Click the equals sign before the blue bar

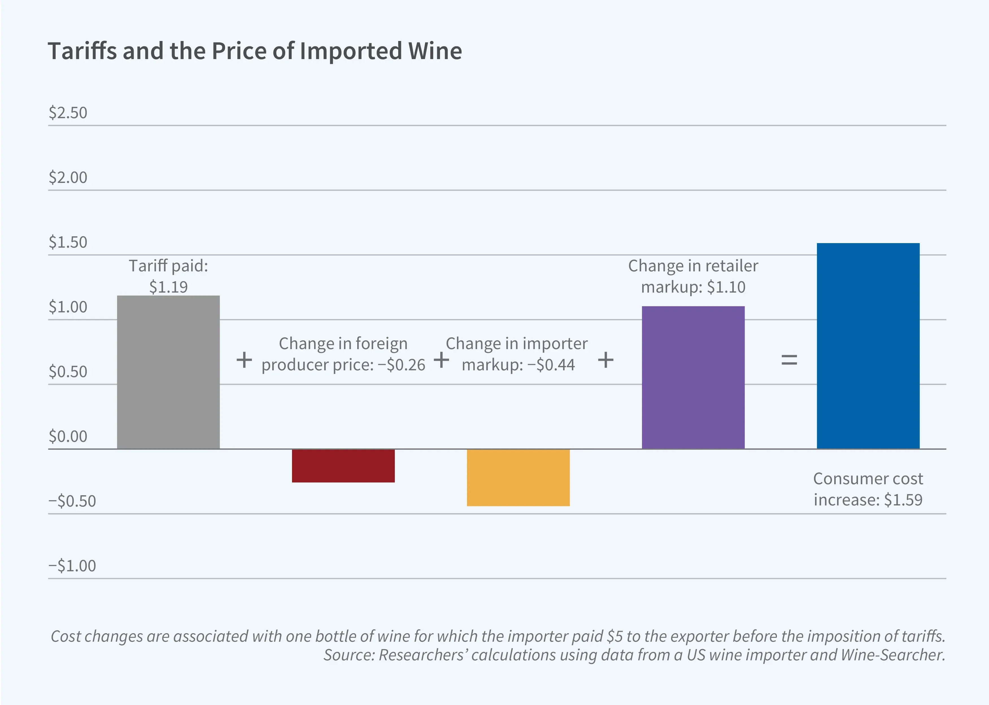click(x=789, y=360)
